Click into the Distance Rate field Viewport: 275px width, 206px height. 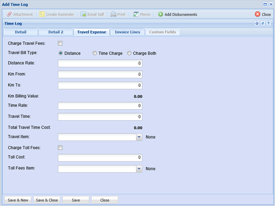(x=100, y=63)
